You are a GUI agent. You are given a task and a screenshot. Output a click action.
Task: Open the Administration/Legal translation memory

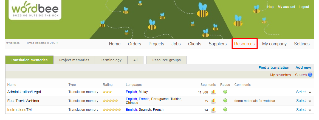(24, 92)
